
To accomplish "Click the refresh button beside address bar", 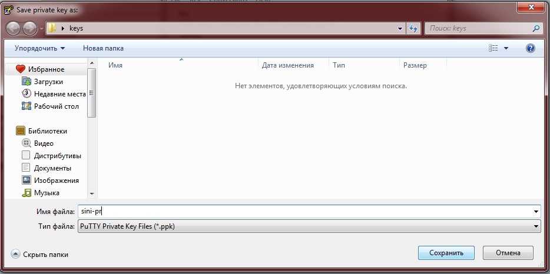I will tap(413, 28).
